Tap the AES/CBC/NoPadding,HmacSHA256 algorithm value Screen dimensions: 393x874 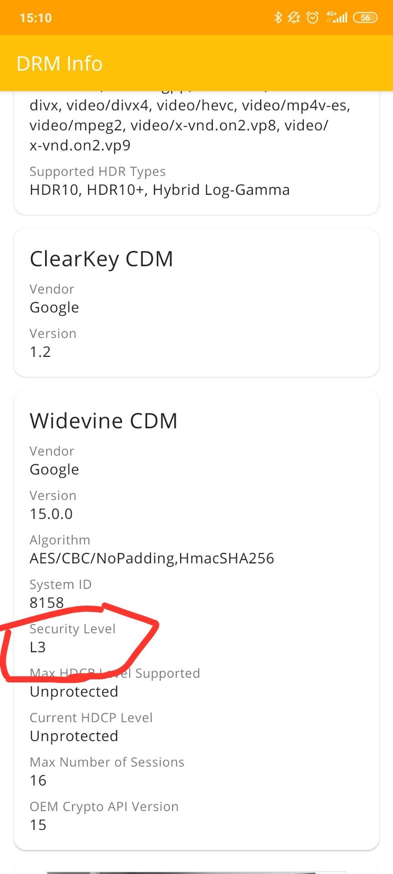(x=152, y=559)
